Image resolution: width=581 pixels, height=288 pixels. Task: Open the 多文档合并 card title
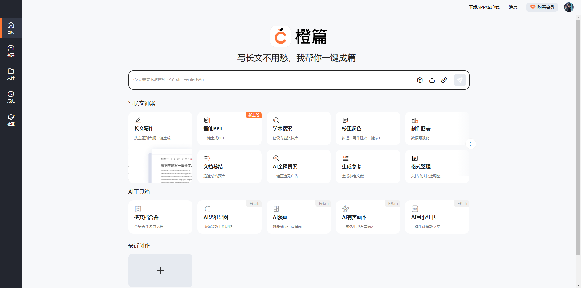[146, 217]
